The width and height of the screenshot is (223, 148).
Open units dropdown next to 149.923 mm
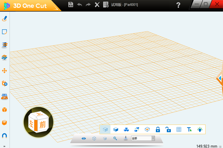220,146
